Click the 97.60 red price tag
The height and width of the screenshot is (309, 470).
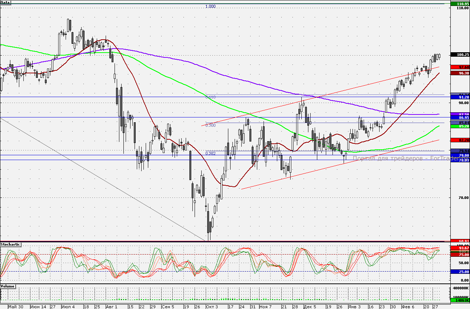point(460,67)
